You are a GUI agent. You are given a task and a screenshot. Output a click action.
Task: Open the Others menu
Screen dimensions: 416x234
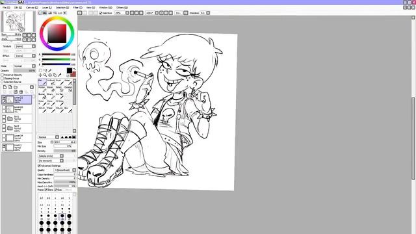(122, 8)
